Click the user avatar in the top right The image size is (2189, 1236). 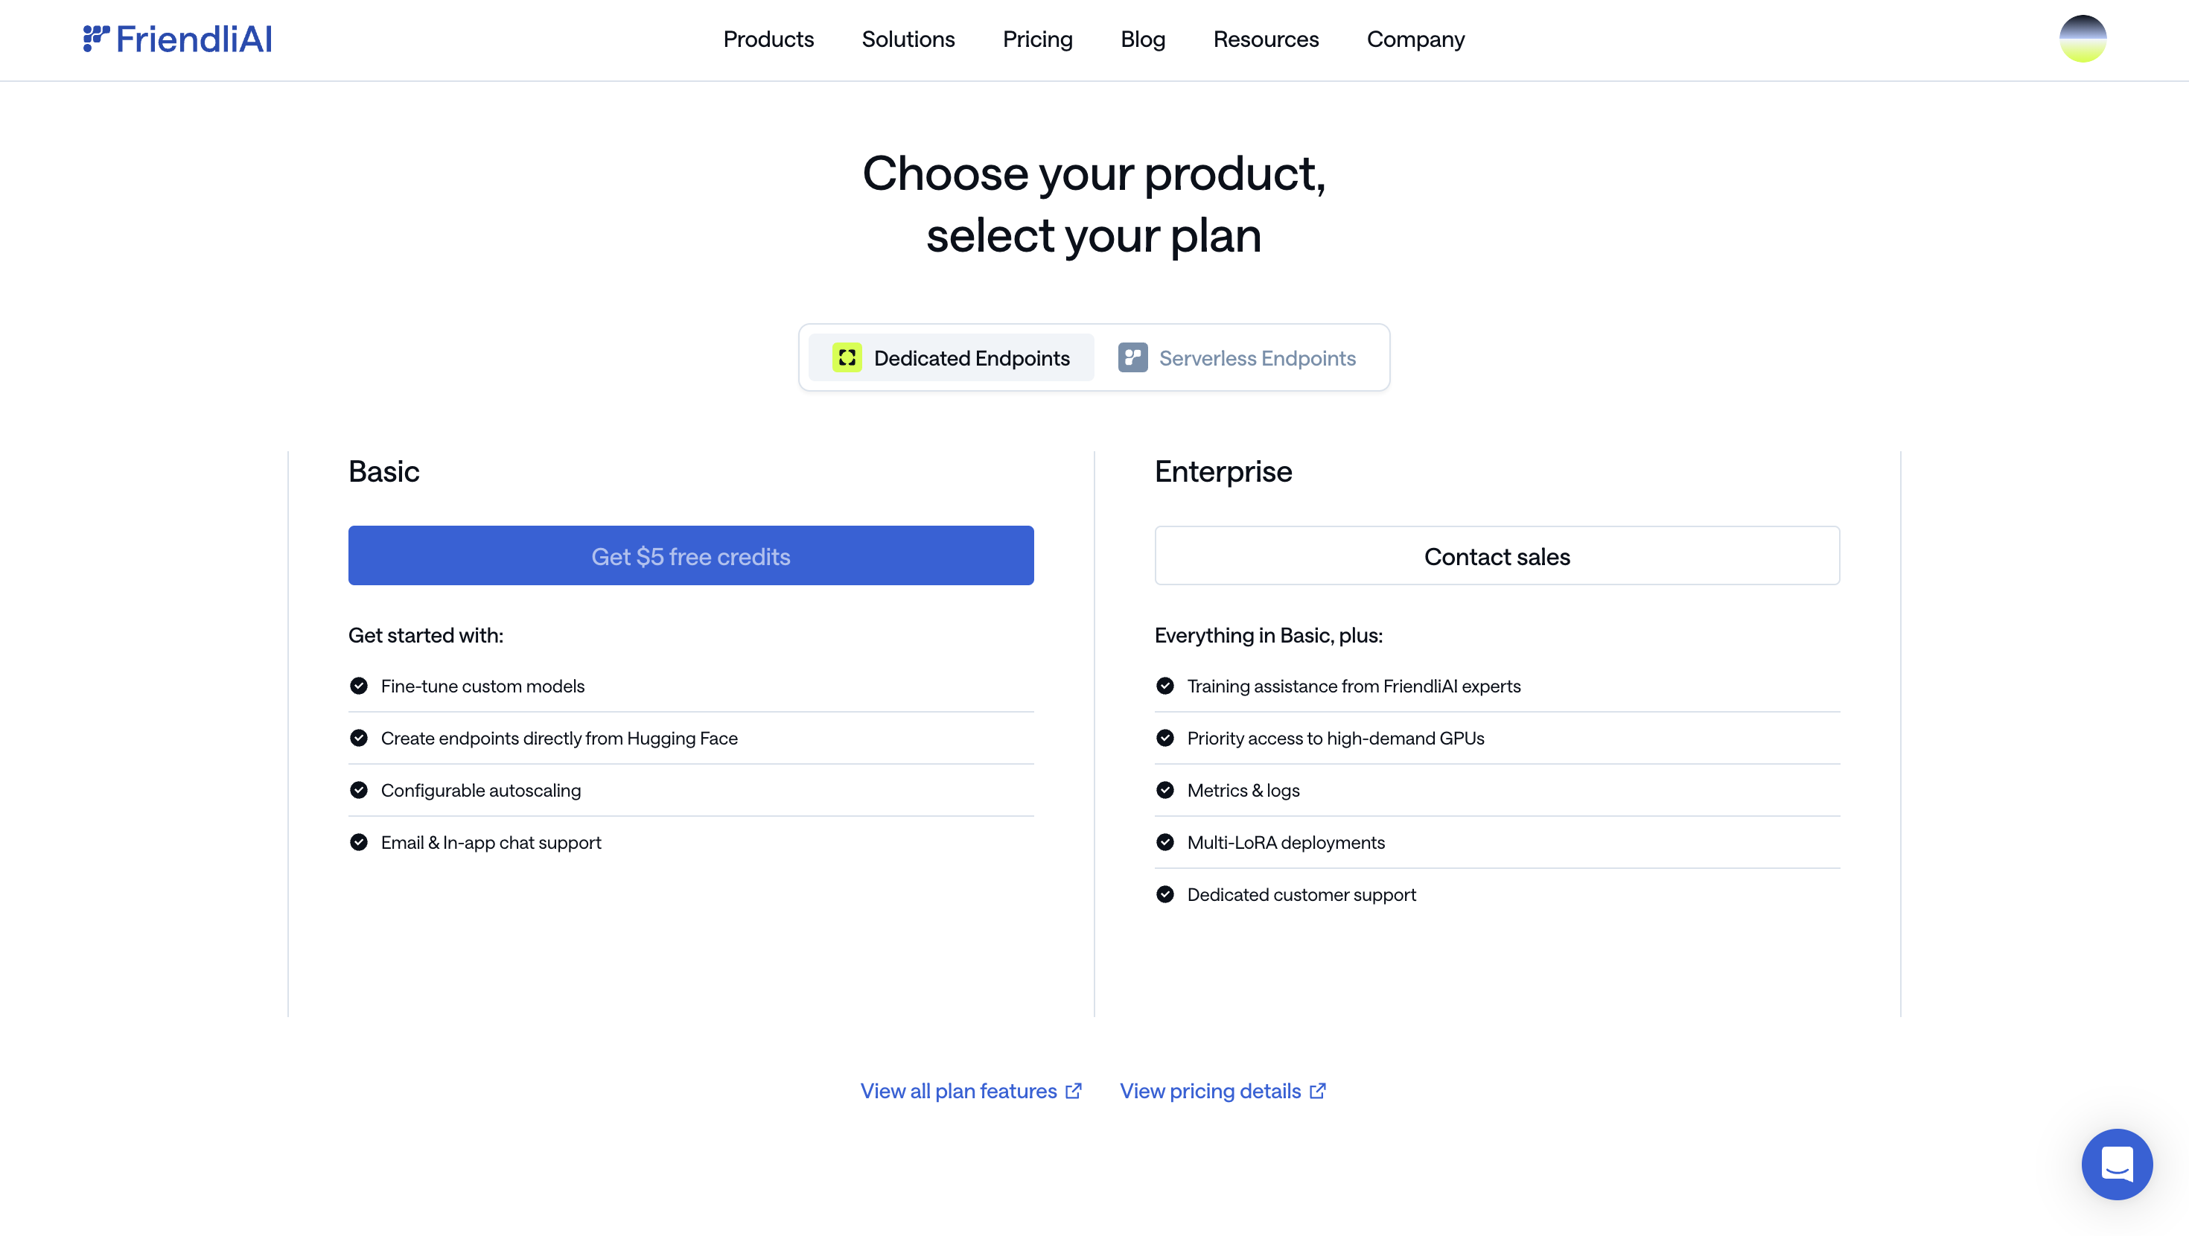[x=2083, y=37]
